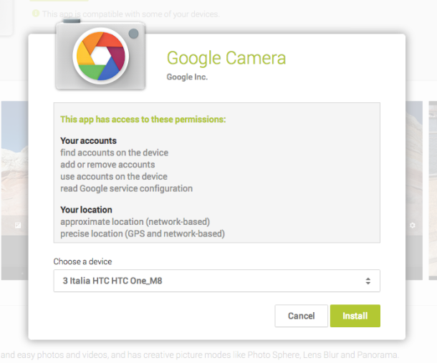The width and height of the screenshot is (437, 363).
Task: Click the permissions list header text
Action: click(143, 120)
